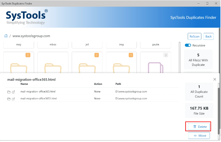Click www.systoolsgroup.com breadcrumb

(31, 36)
